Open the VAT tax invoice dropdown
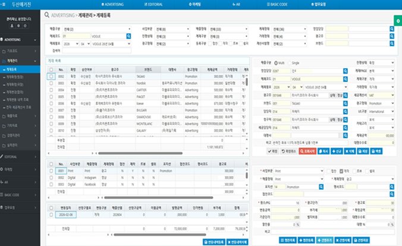402x246 pixels. (381, 95)
